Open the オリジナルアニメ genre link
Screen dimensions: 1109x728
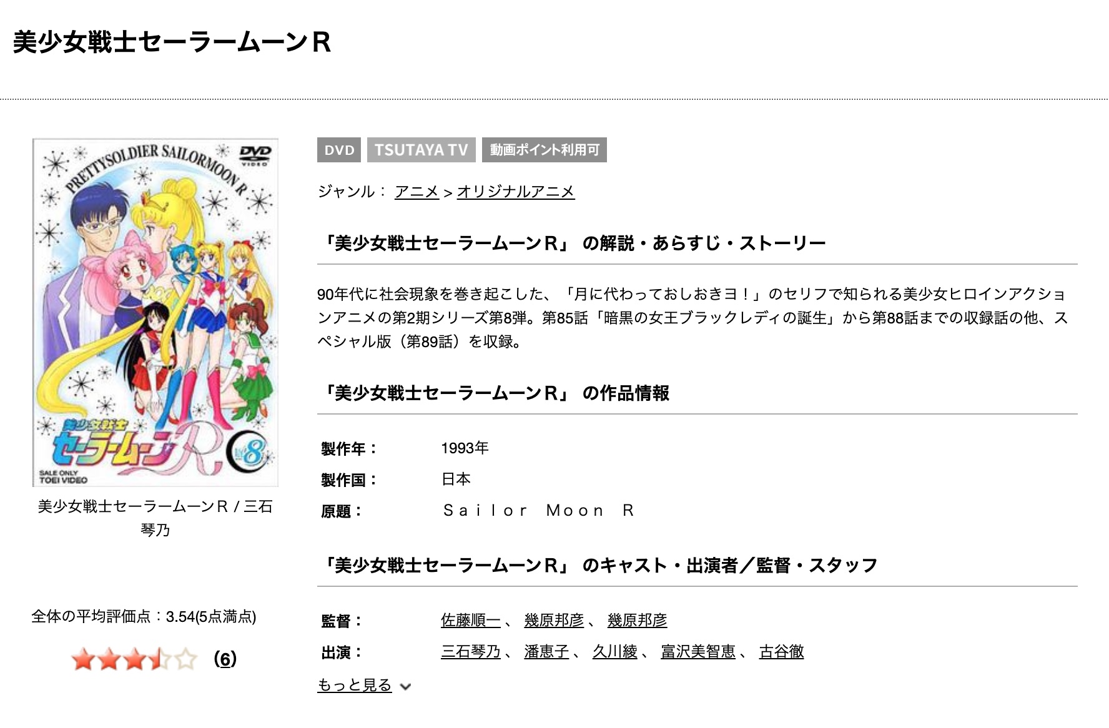[x=516, y=191]
